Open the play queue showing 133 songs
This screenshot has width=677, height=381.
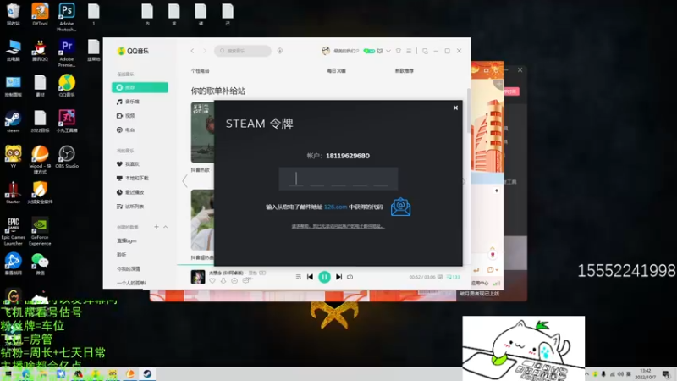(453, 277)
